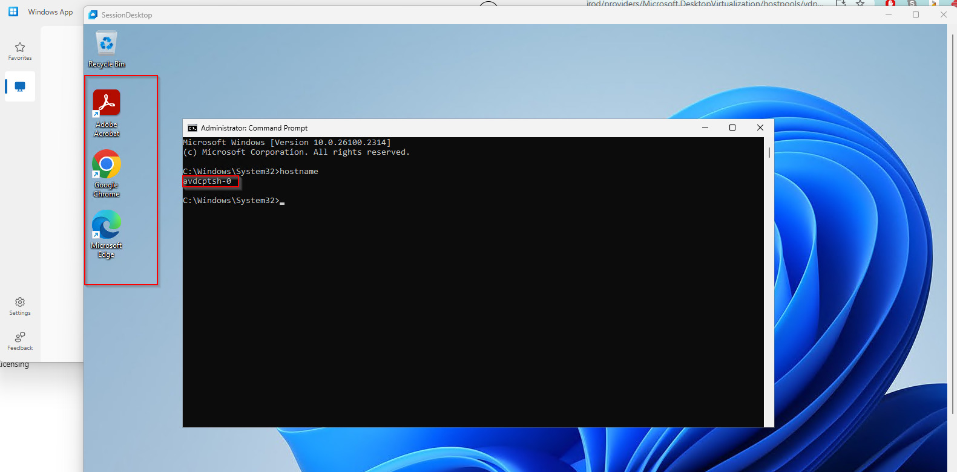
Task: Click the command prompt cursor line
Action: tap(234, 201)
